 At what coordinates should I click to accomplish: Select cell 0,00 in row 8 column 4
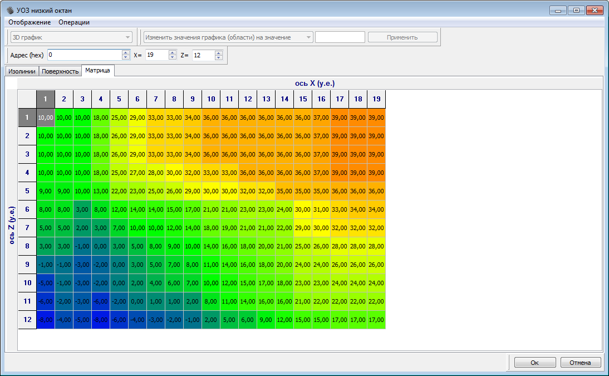click(101, 246)
